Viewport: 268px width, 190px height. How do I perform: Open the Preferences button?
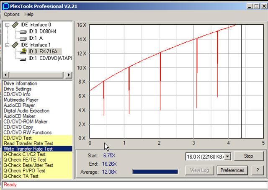click(232, 170)
